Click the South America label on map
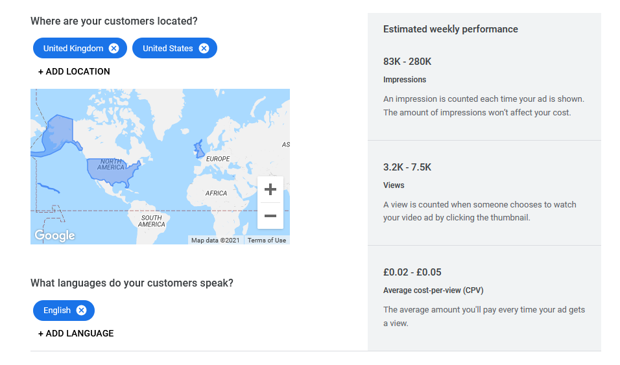 [152, 221]
